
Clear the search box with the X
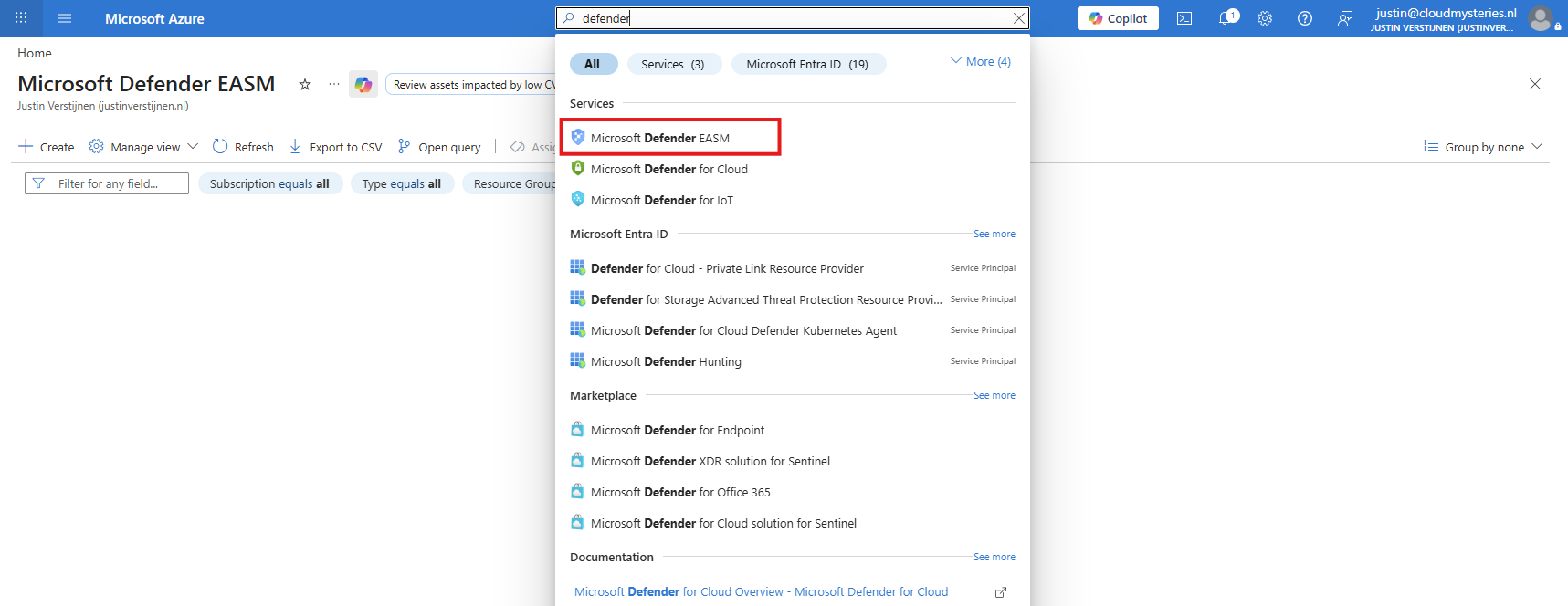coord(1019,18)
